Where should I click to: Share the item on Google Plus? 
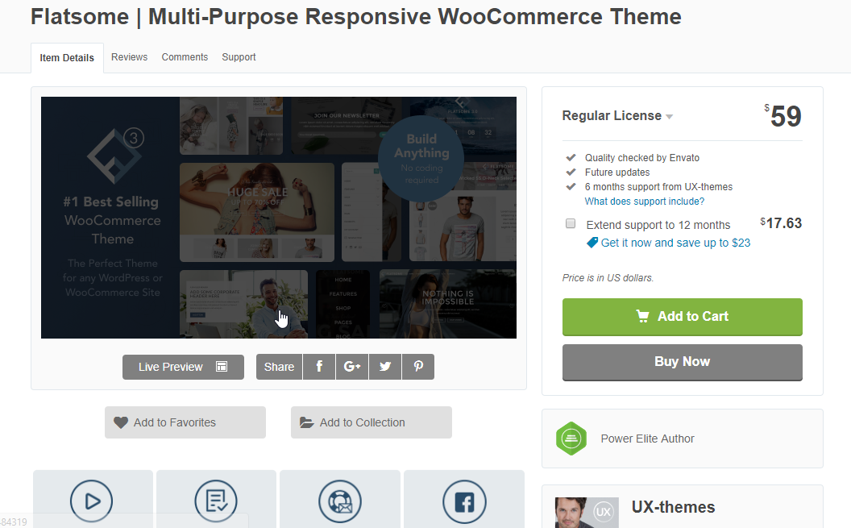tap(352, 367)
